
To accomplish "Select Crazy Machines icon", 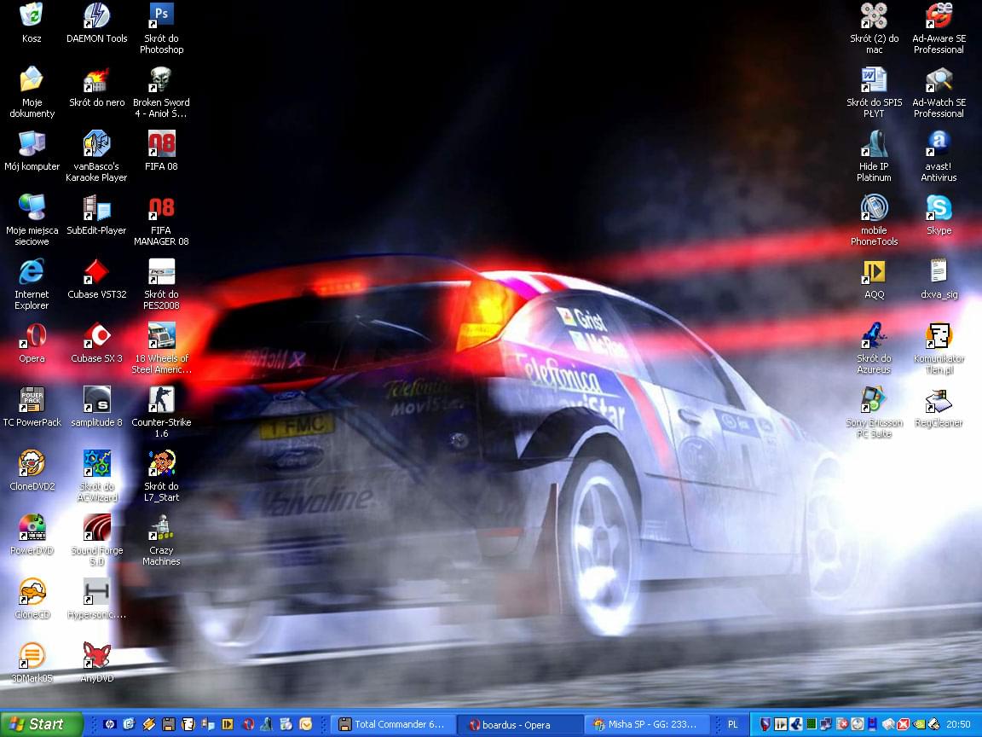I will click(161, 540).
